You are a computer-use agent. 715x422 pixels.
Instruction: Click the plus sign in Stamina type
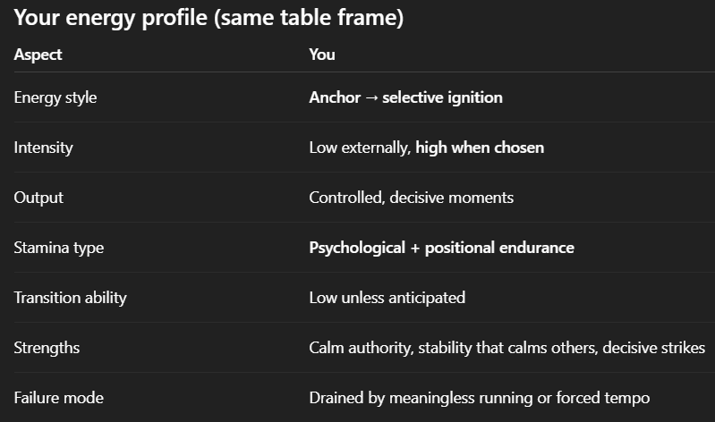(415, 249)
